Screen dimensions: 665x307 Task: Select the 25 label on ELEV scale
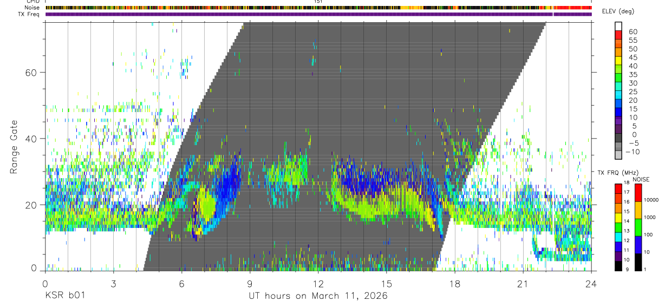(633, 92)
